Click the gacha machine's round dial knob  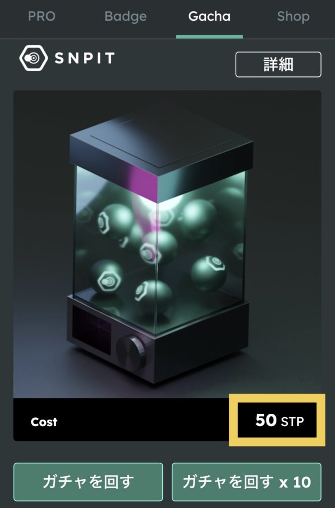click(131, 353)
